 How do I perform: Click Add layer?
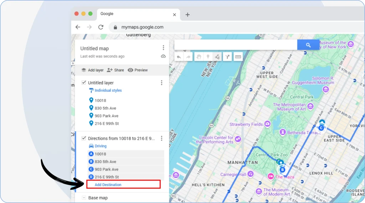92,70
